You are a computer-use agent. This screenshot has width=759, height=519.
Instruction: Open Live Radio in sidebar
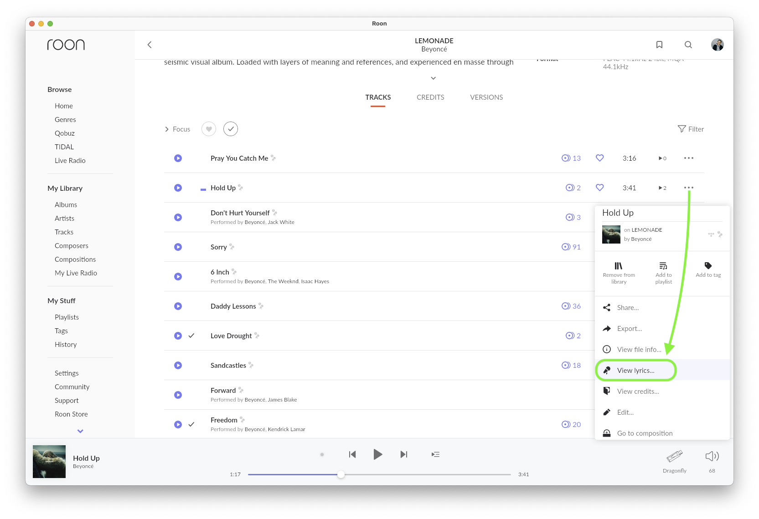[x=70, y=161]
